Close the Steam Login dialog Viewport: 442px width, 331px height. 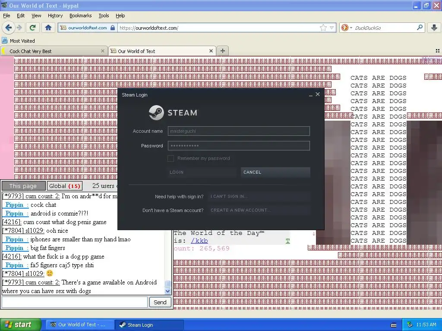click(x=318, y=94)
